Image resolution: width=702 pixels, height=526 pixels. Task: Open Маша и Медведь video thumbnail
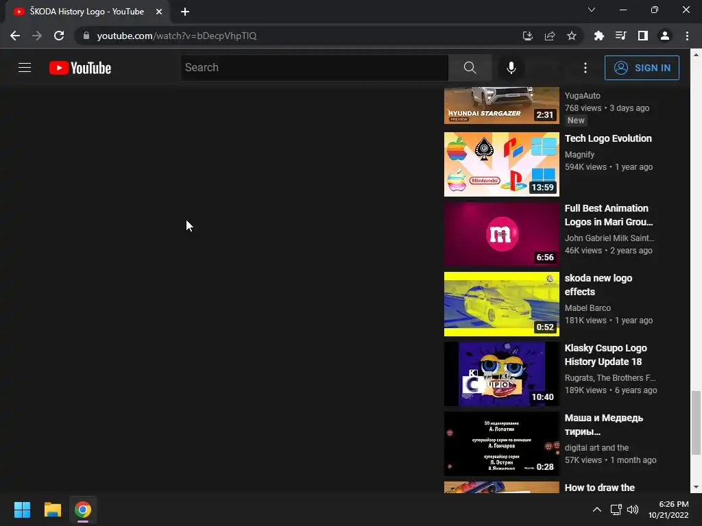pyautogui.click(x=501, y=444)
